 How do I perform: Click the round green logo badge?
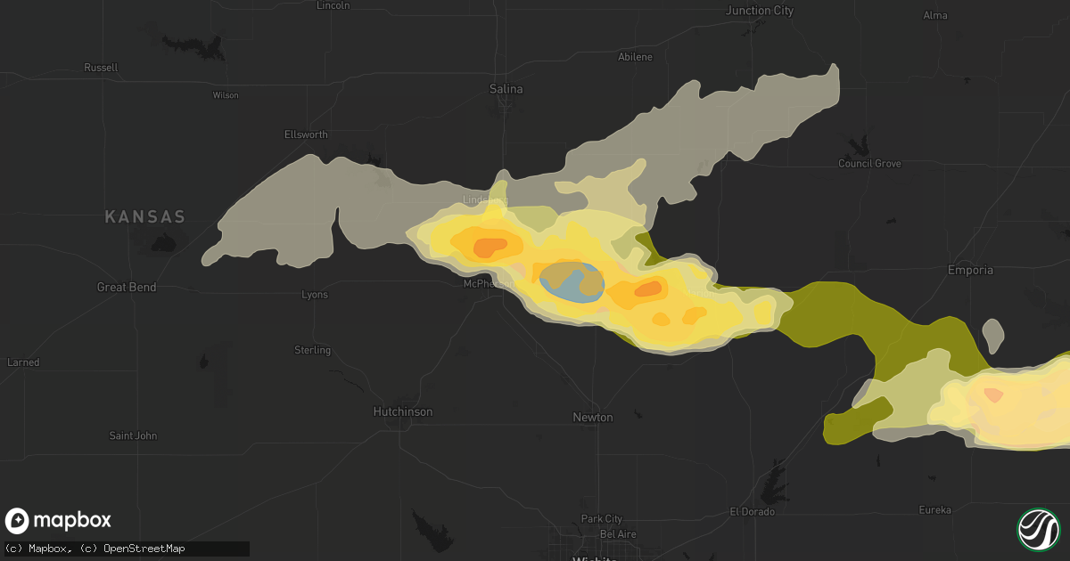1038,529
